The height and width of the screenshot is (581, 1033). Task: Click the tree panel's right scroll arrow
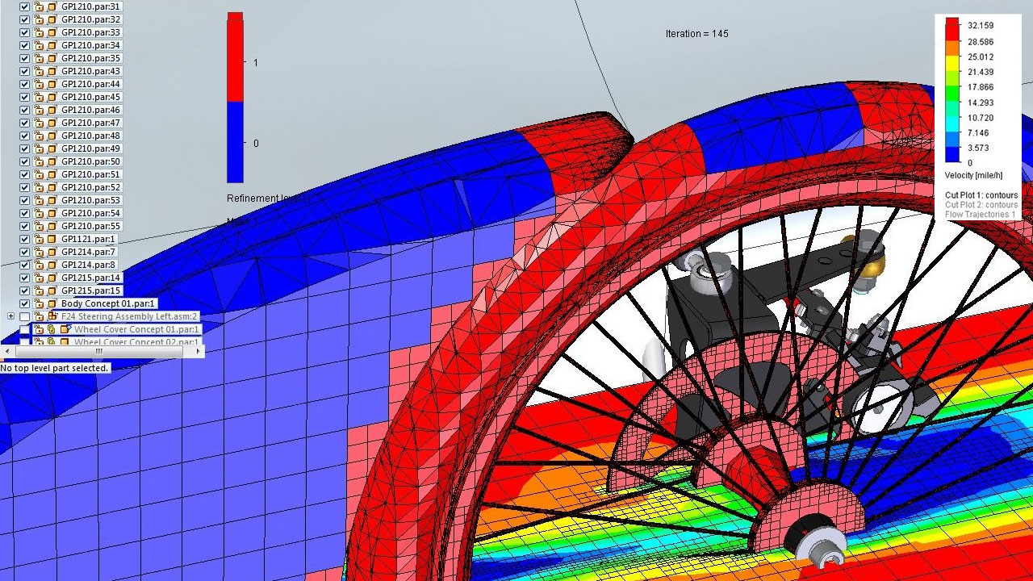pyautogui.click(x=198, y=352)
